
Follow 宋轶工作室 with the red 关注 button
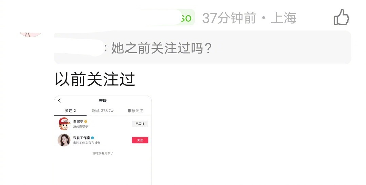tap(140, 140)
